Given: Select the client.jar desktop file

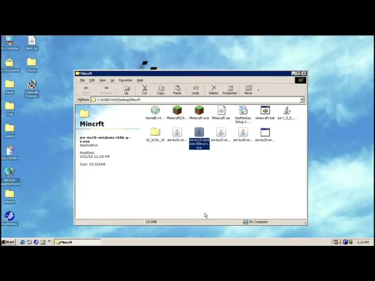Looking at the screenshot, I should (x=31, y=43).
